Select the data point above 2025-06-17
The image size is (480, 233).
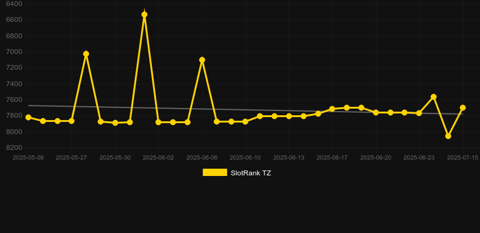point(332,109)
